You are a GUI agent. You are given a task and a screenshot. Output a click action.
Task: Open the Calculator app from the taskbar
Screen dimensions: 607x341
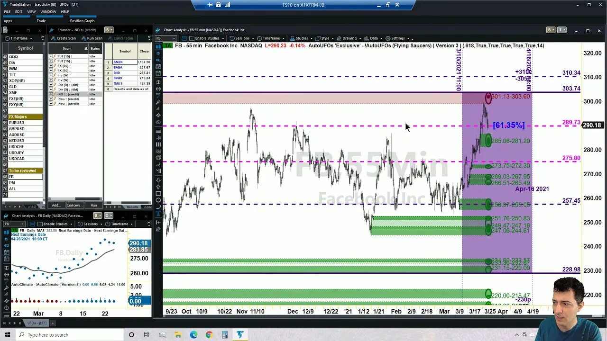[x=224, y=335]
